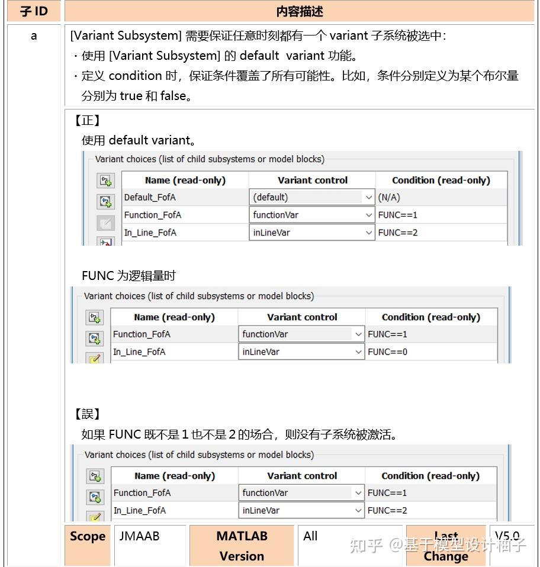Image resolution: width=540 pixels, height=567 pixels.
Task: Click Name (read-only) header in the 【誤】 example
Action: [x=175, y=476]
